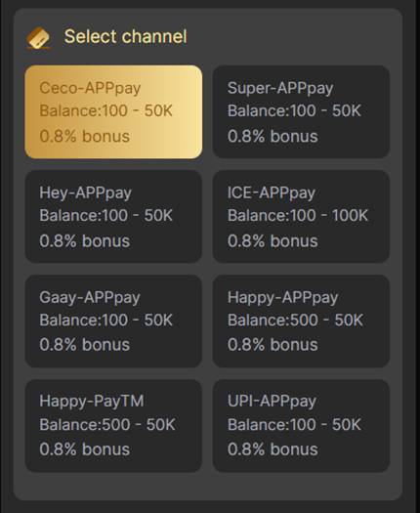The height and width of the screenshot is (513, 420).
Task: Choose the Gaay-APPpay channel card
Action: [113, 321]
